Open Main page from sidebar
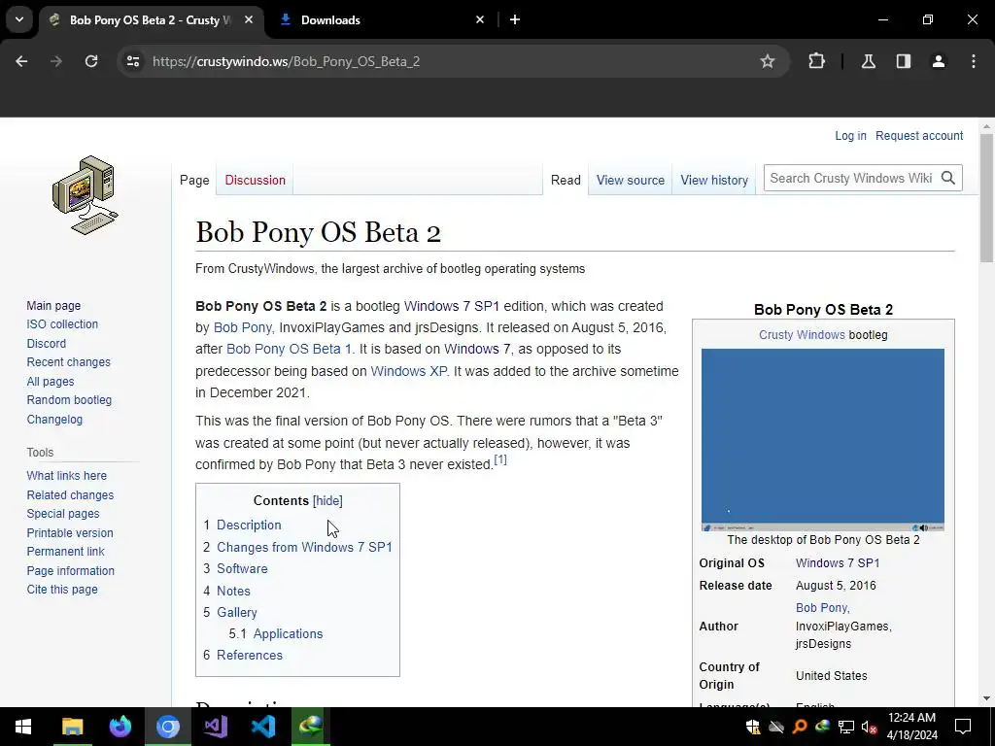Screen dimensions: 995x746 [x=53, y=306]
